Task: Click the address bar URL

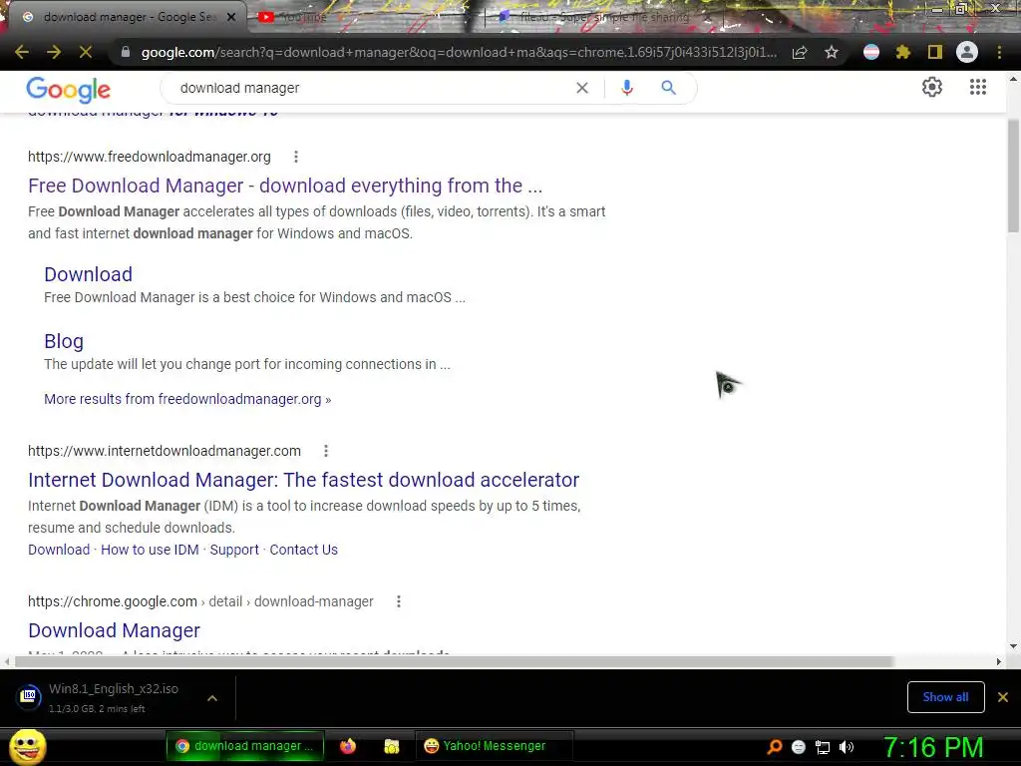Action: (x=459, y=52)
